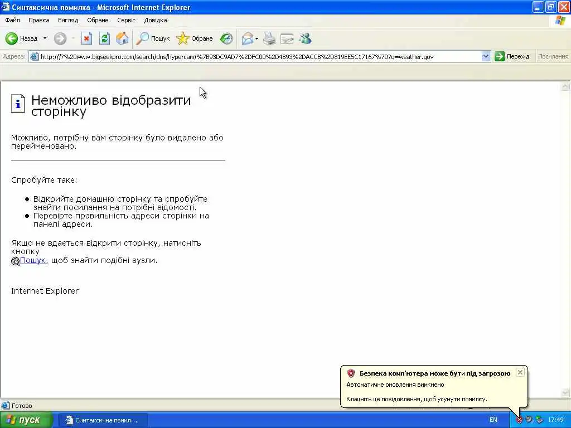Click the page icon in address bar
The height and width of the screenshot is (428, 571).
coord(34,56)
